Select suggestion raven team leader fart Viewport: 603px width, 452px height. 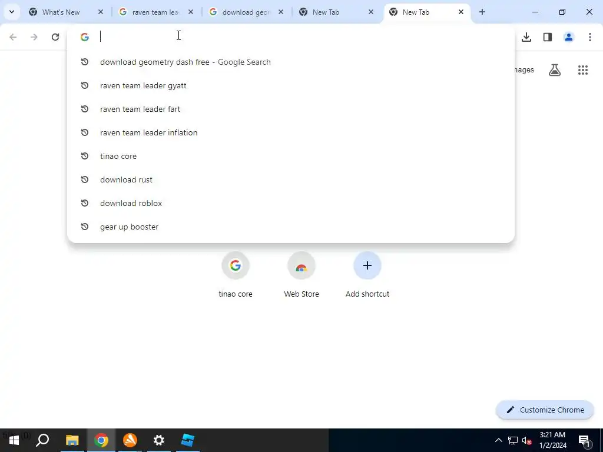[291, 109]
